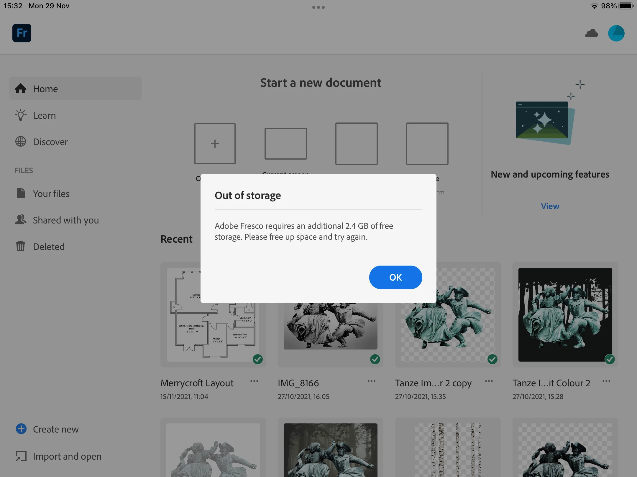
Task: Tap the custom size plus document preset
Action: [215, 144]
